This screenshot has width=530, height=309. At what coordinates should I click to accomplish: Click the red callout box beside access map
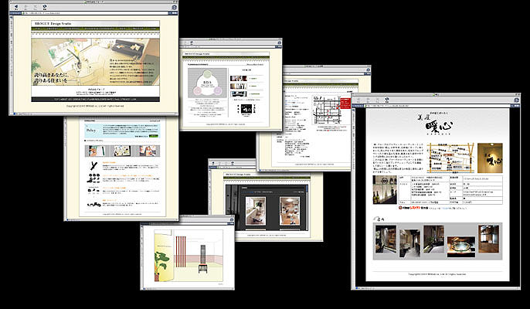coord(345,104)
